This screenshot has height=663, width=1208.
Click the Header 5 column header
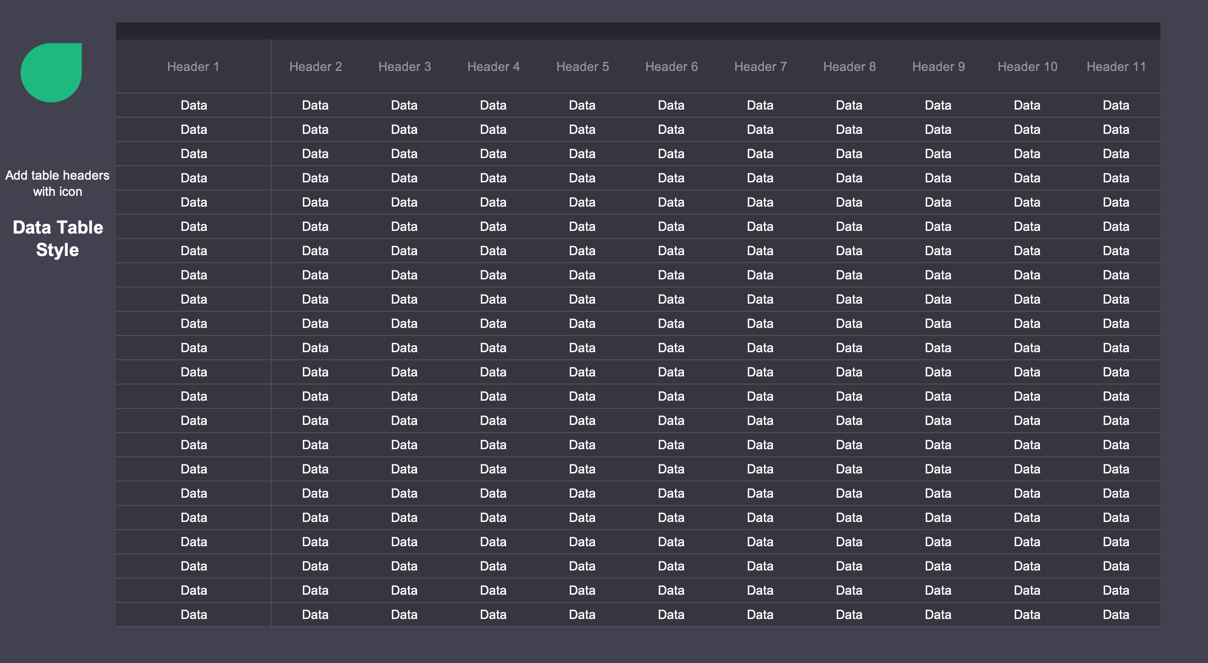tap(582, 66)
